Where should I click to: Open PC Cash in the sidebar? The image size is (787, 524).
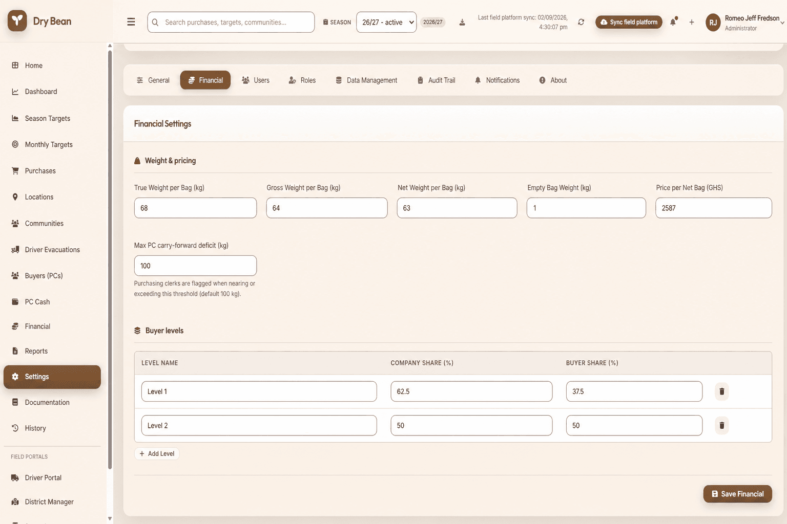pos(52,302)
